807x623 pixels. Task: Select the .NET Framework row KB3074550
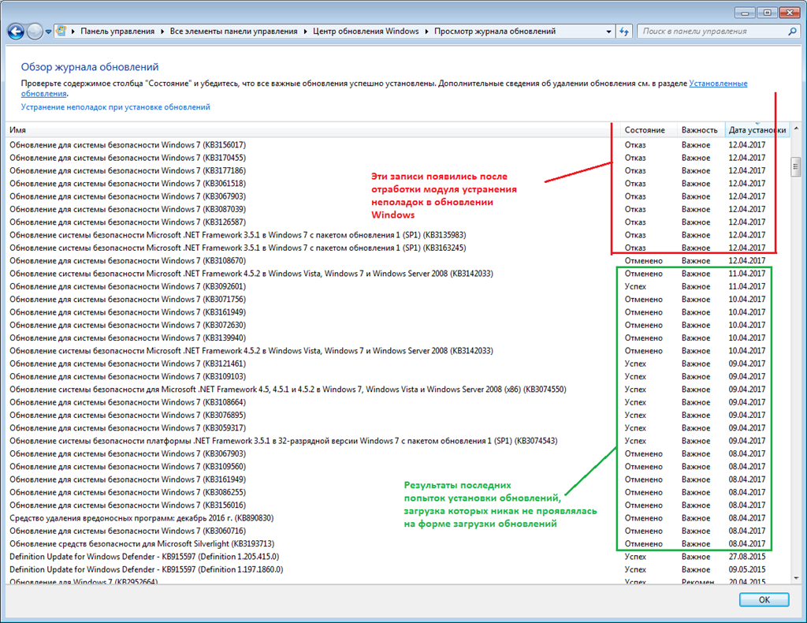(397, 390)
